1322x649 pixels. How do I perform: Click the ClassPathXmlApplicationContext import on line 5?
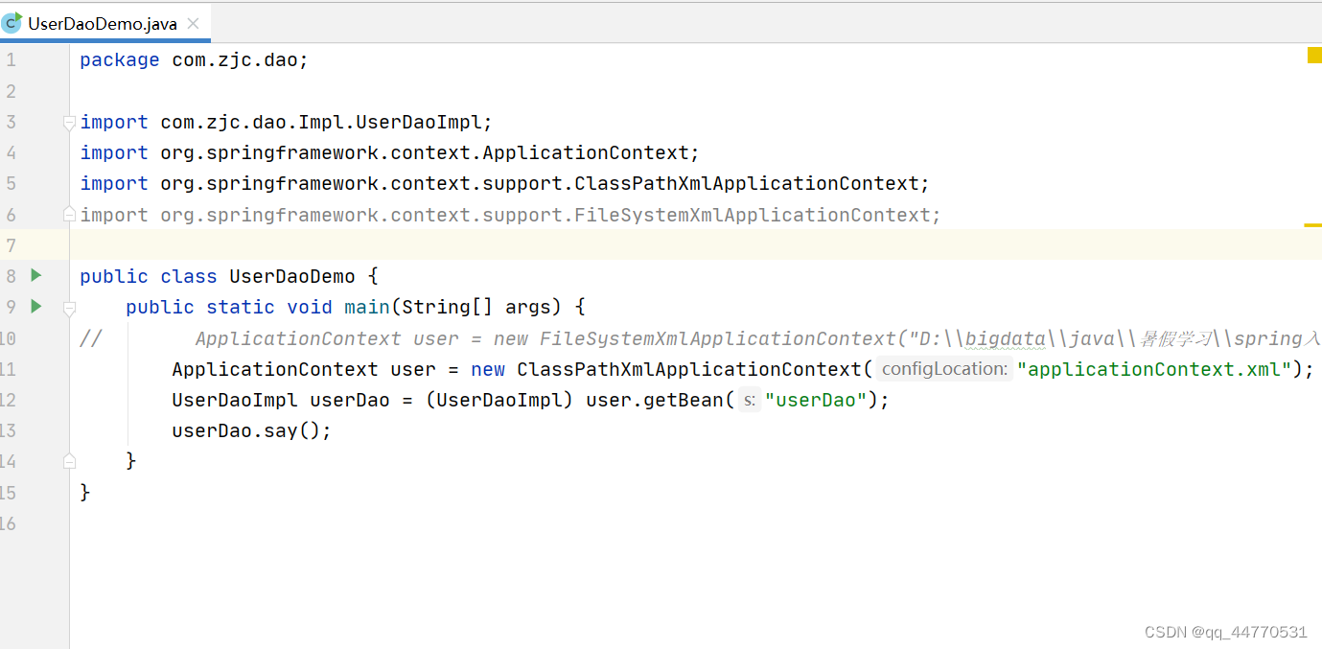[x=504, y=183]
